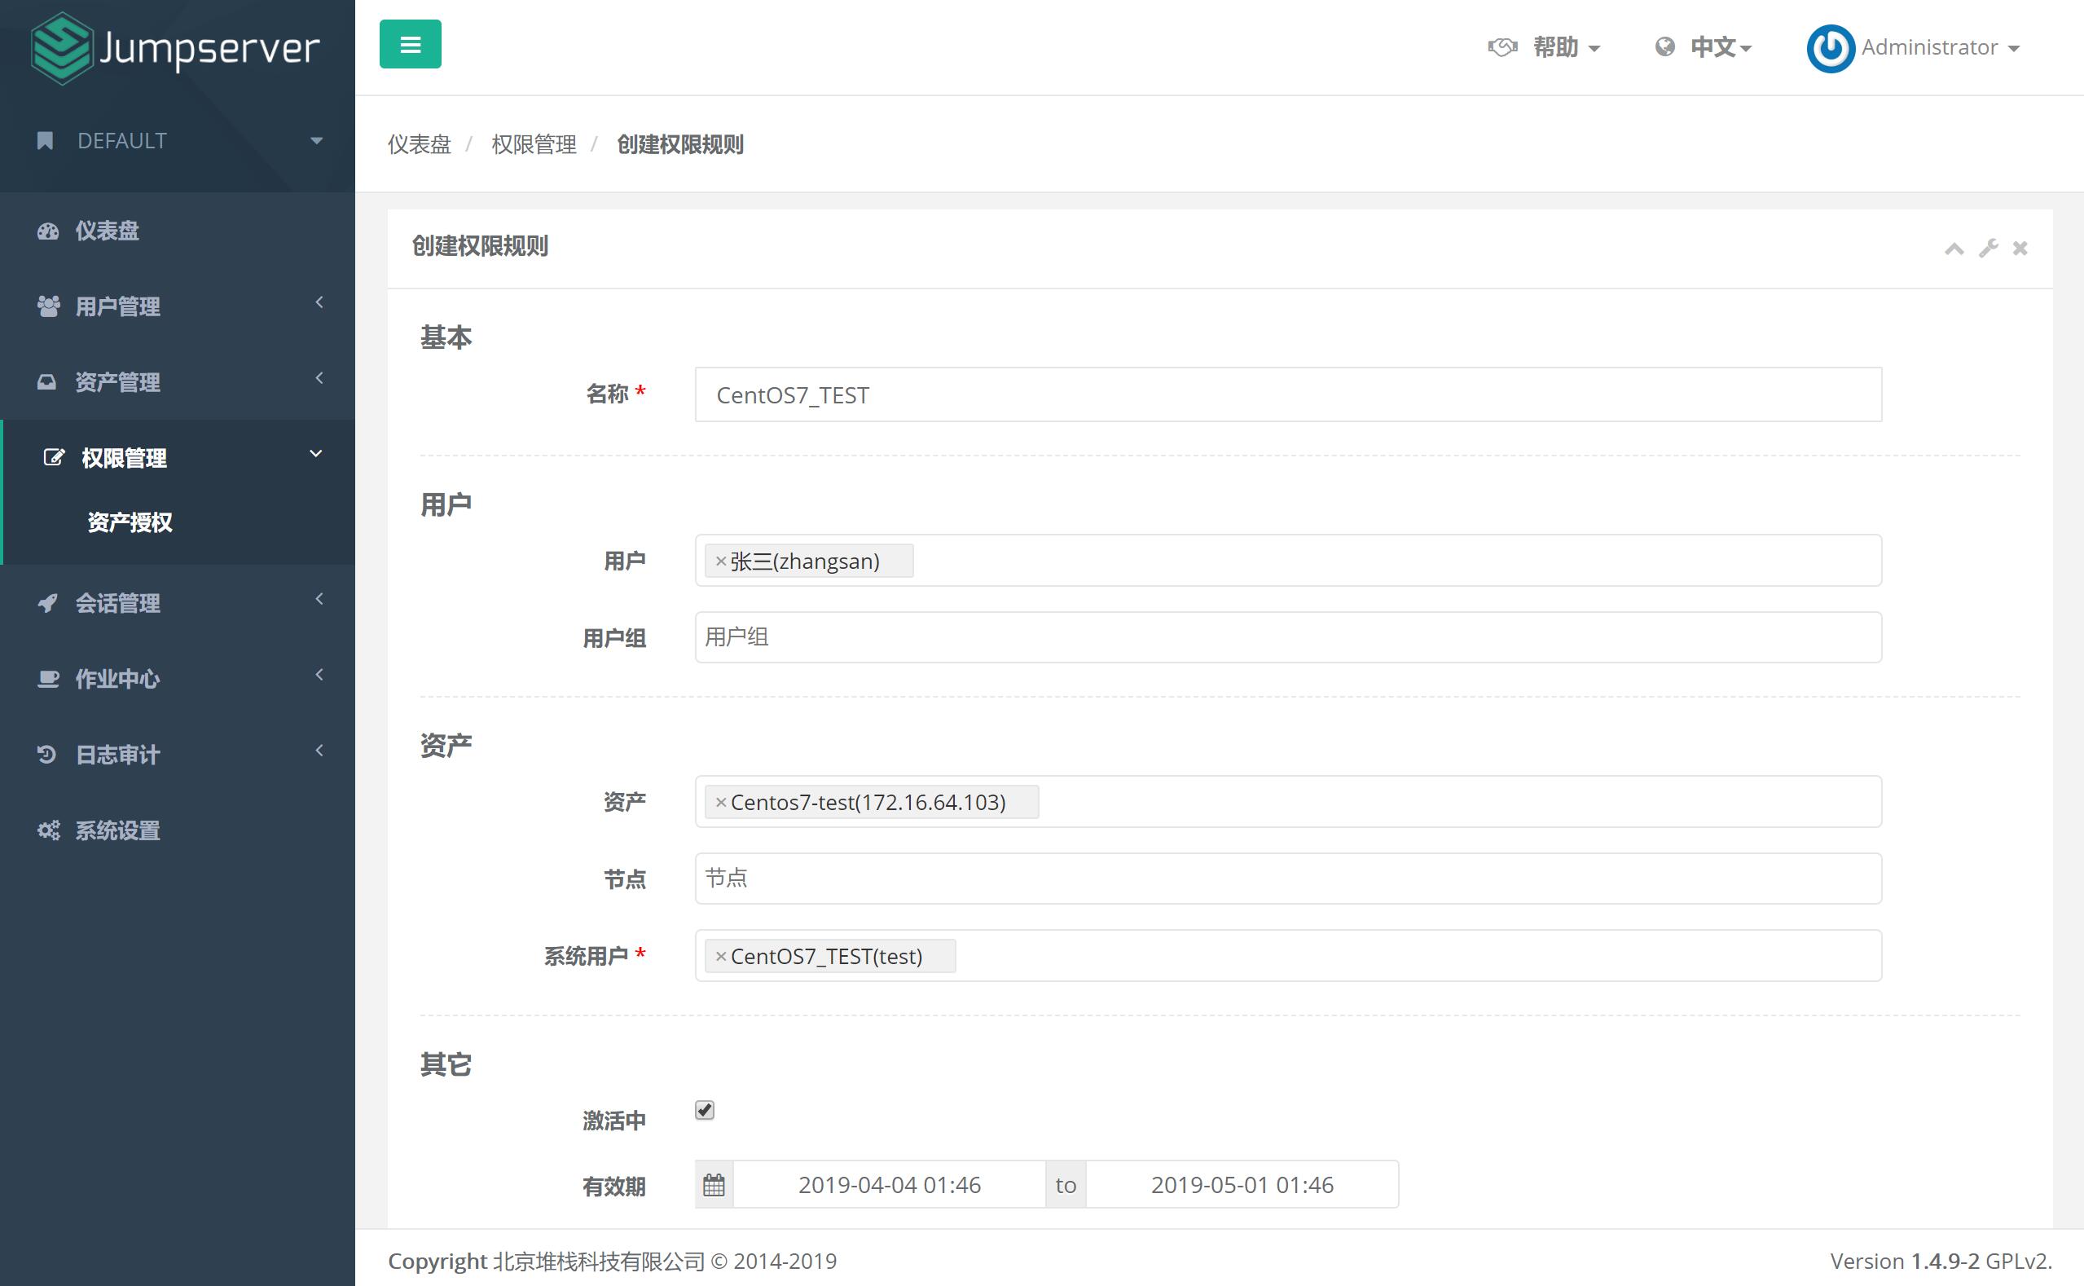Uncheck the 激活中 checkbox

tap(705, 1110)
